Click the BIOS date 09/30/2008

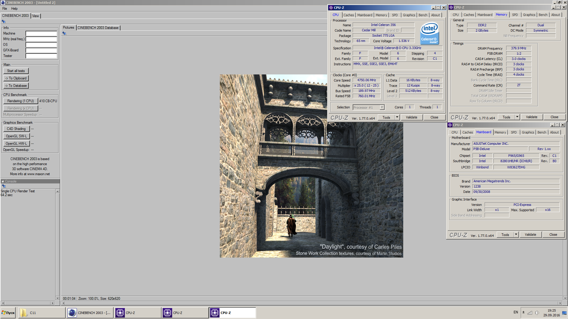click(x=516, y=192)
